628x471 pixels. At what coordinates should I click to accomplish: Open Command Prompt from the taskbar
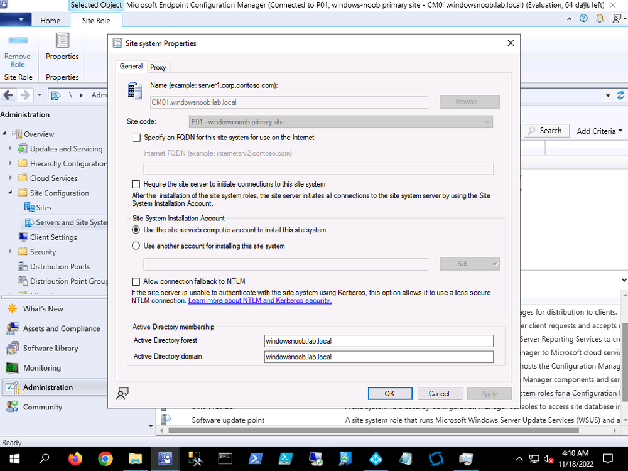[225, 458]
